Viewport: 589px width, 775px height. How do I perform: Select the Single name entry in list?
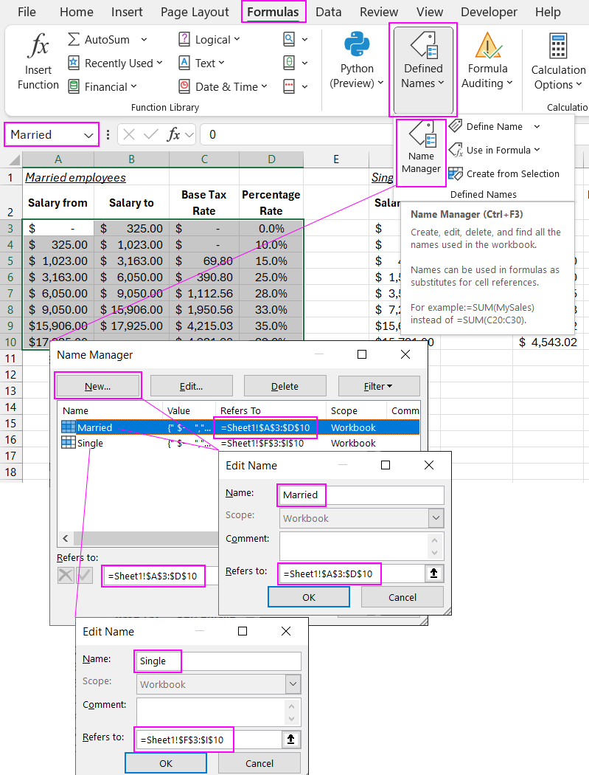coord(90,444)
